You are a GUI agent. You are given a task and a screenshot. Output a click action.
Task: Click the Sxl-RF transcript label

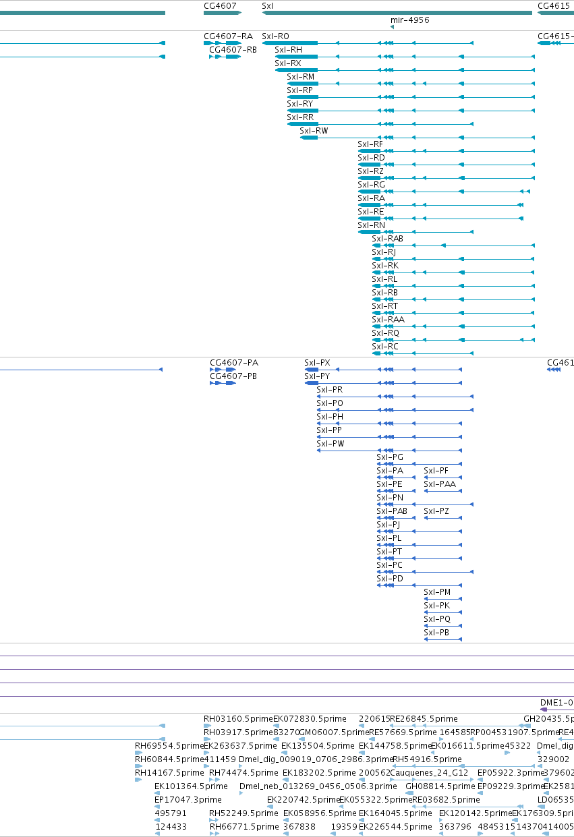370,144
